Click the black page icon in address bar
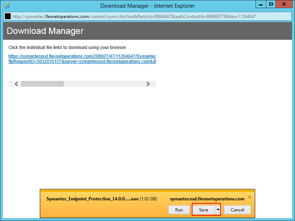295x221 pixels. click(8, 16)
